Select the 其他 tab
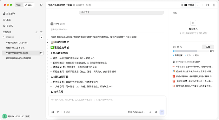This screenshot has width=219, height=120. point(196,55)
